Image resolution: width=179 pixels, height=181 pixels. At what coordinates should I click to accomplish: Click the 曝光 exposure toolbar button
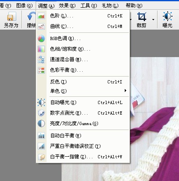[x=167, y=20]
